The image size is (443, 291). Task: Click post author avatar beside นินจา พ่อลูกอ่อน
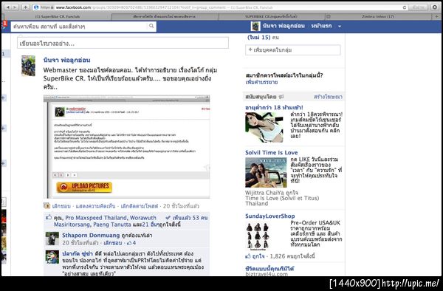29,66
